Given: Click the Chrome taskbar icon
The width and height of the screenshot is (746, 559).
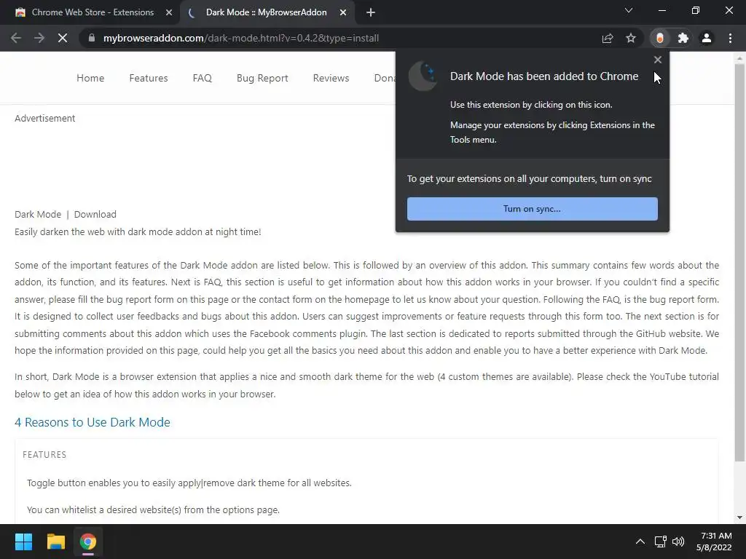Looking at the screenshot, I should tap(88, 542).
